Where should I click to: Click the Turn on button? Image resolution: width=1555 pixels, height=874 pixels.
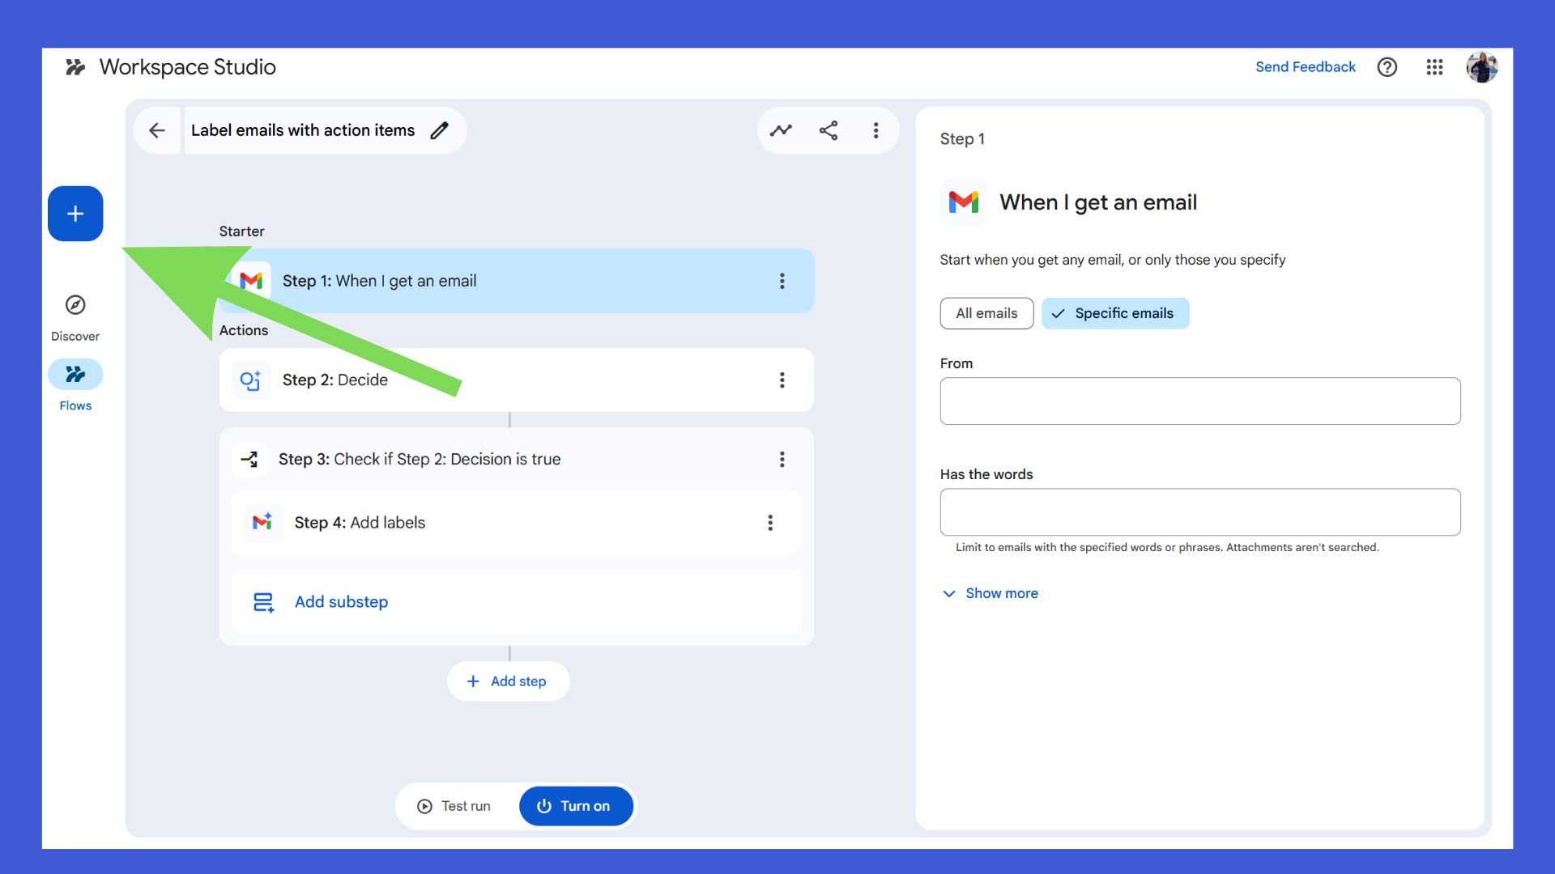click(576, 806)
